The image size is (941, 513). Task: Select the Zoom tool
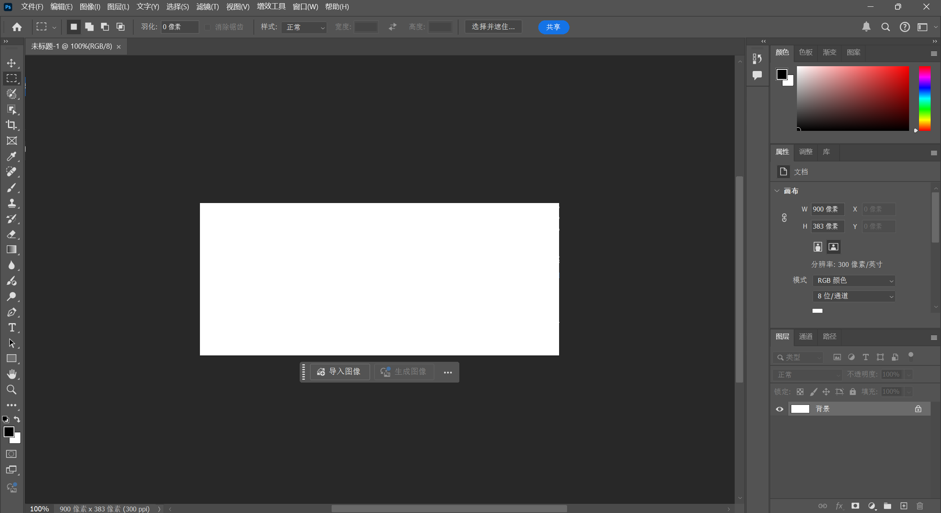(11, 389)
